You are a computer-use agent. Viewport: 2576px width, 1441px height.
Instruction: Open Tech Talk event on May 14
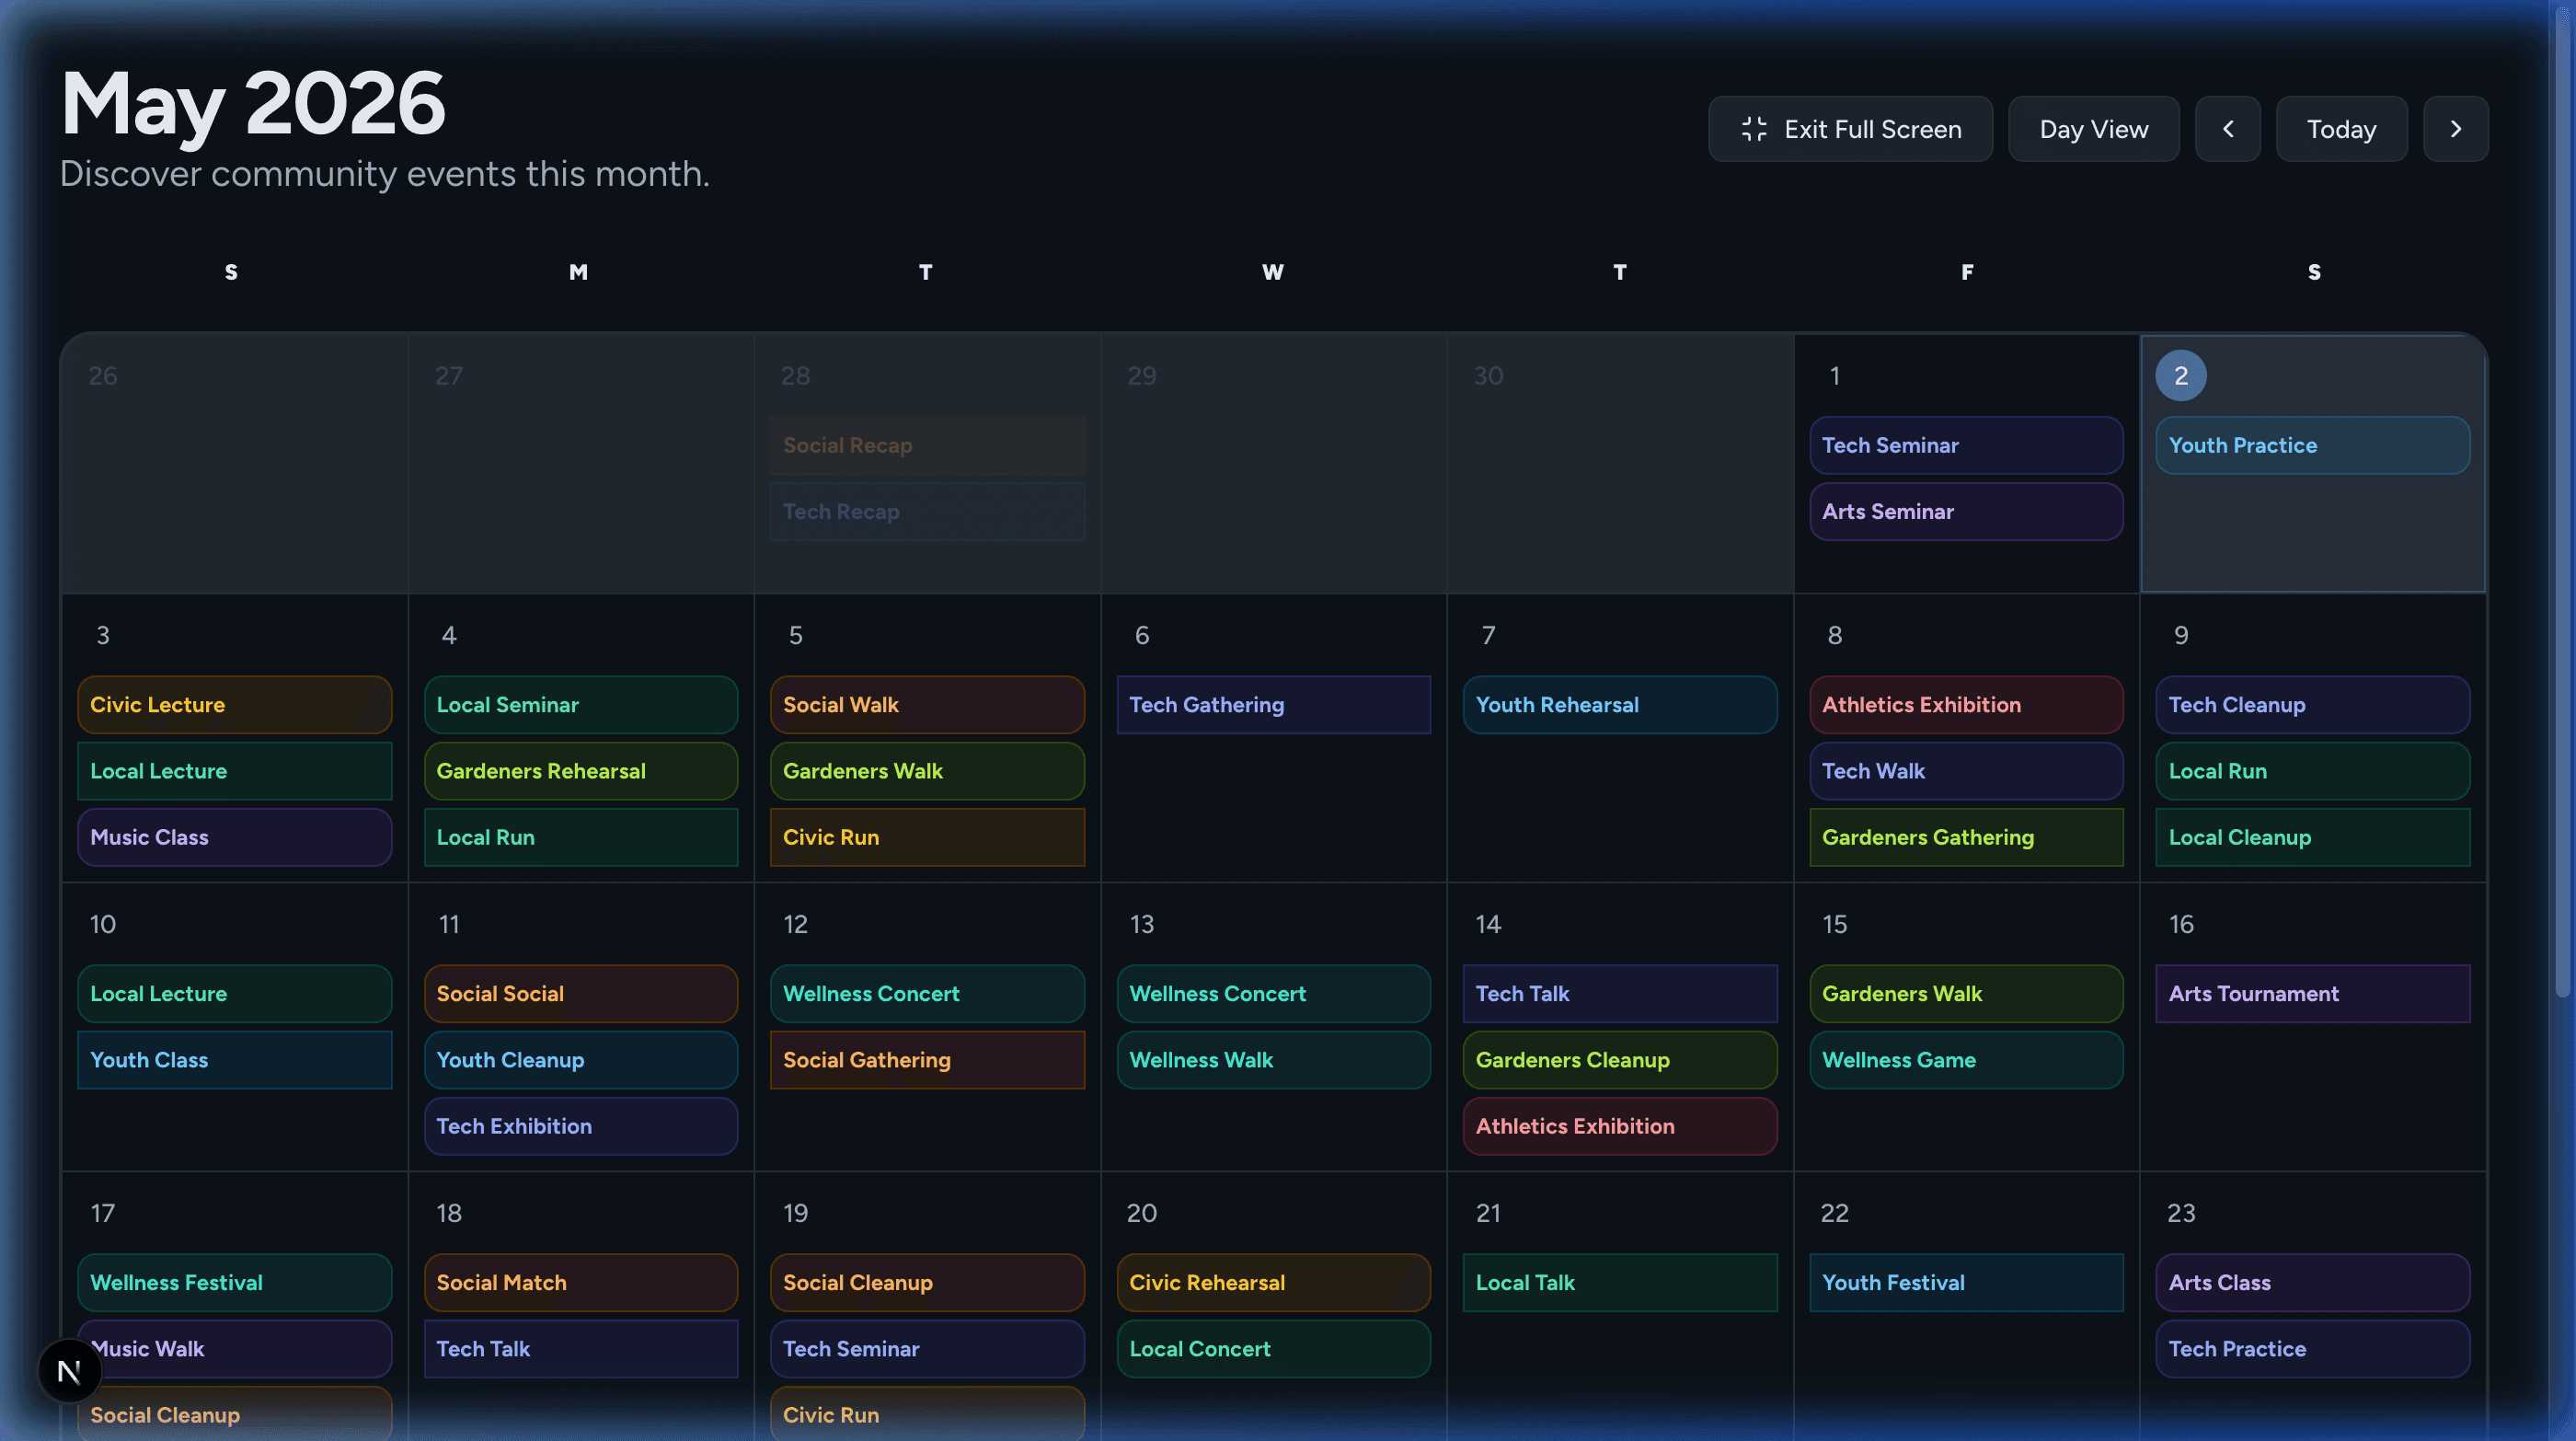pos(1619,994)
